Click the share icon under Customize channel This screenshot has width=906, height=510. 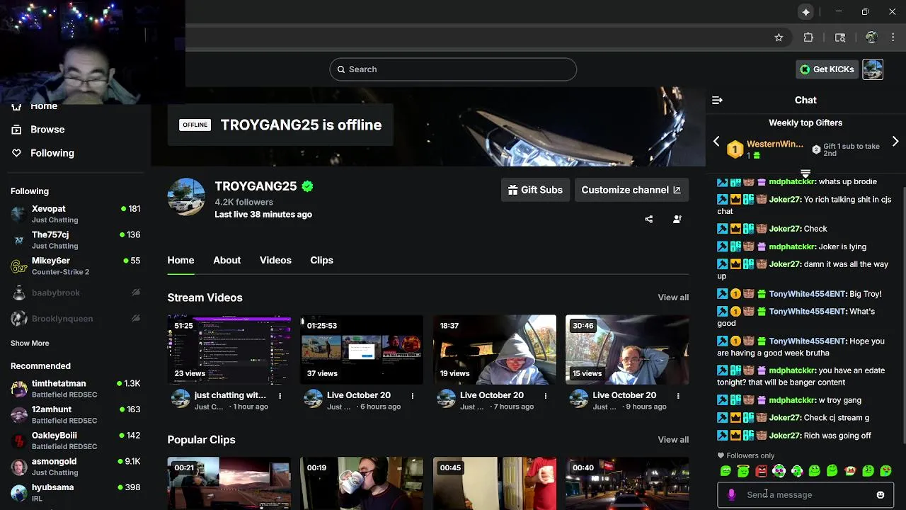click(649, 219)
